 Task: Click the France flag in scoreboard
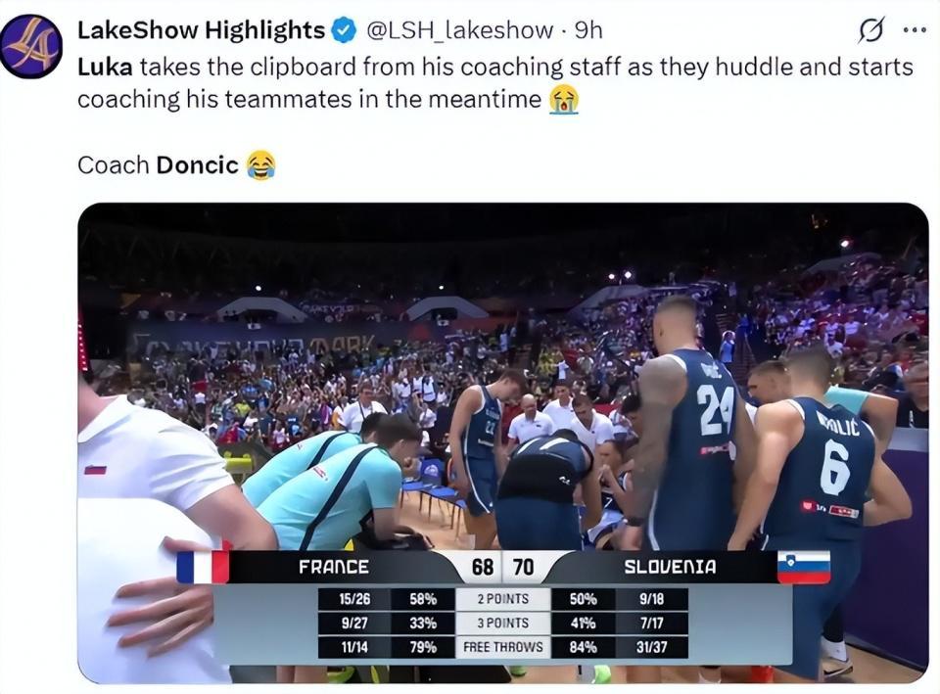(x=204, y=567)
